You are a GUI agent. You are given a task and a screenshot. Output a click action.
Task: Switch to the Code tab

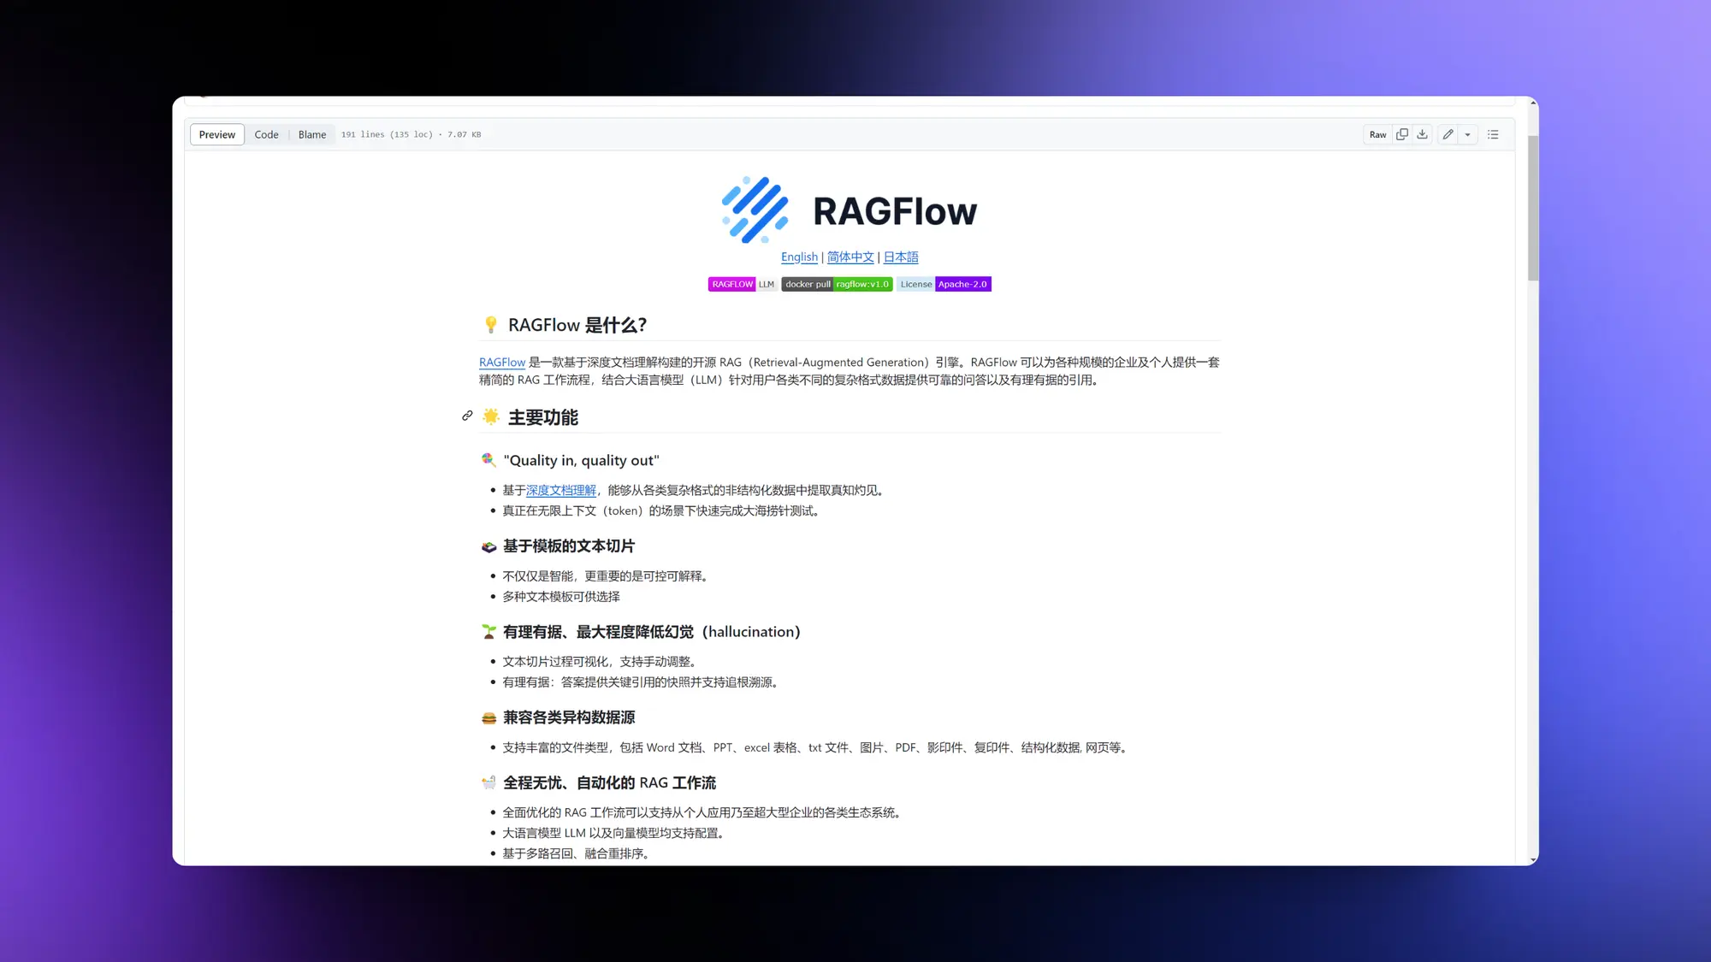click(266, 134)
